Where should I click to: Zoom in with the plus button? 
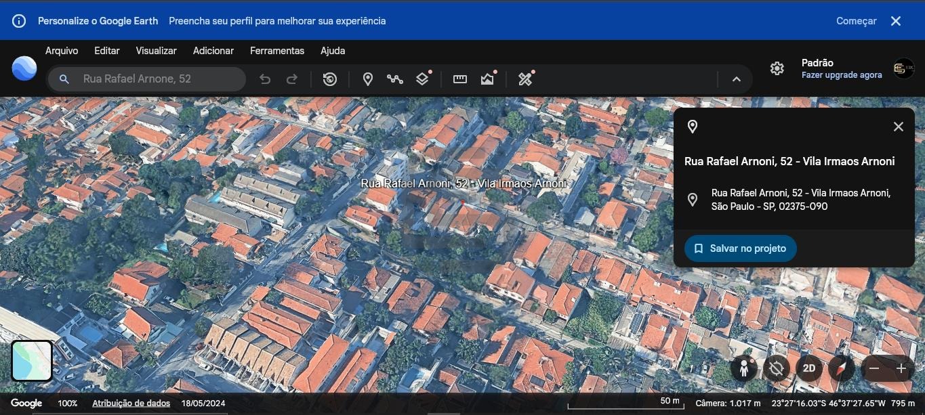click(x=901, y=368)
